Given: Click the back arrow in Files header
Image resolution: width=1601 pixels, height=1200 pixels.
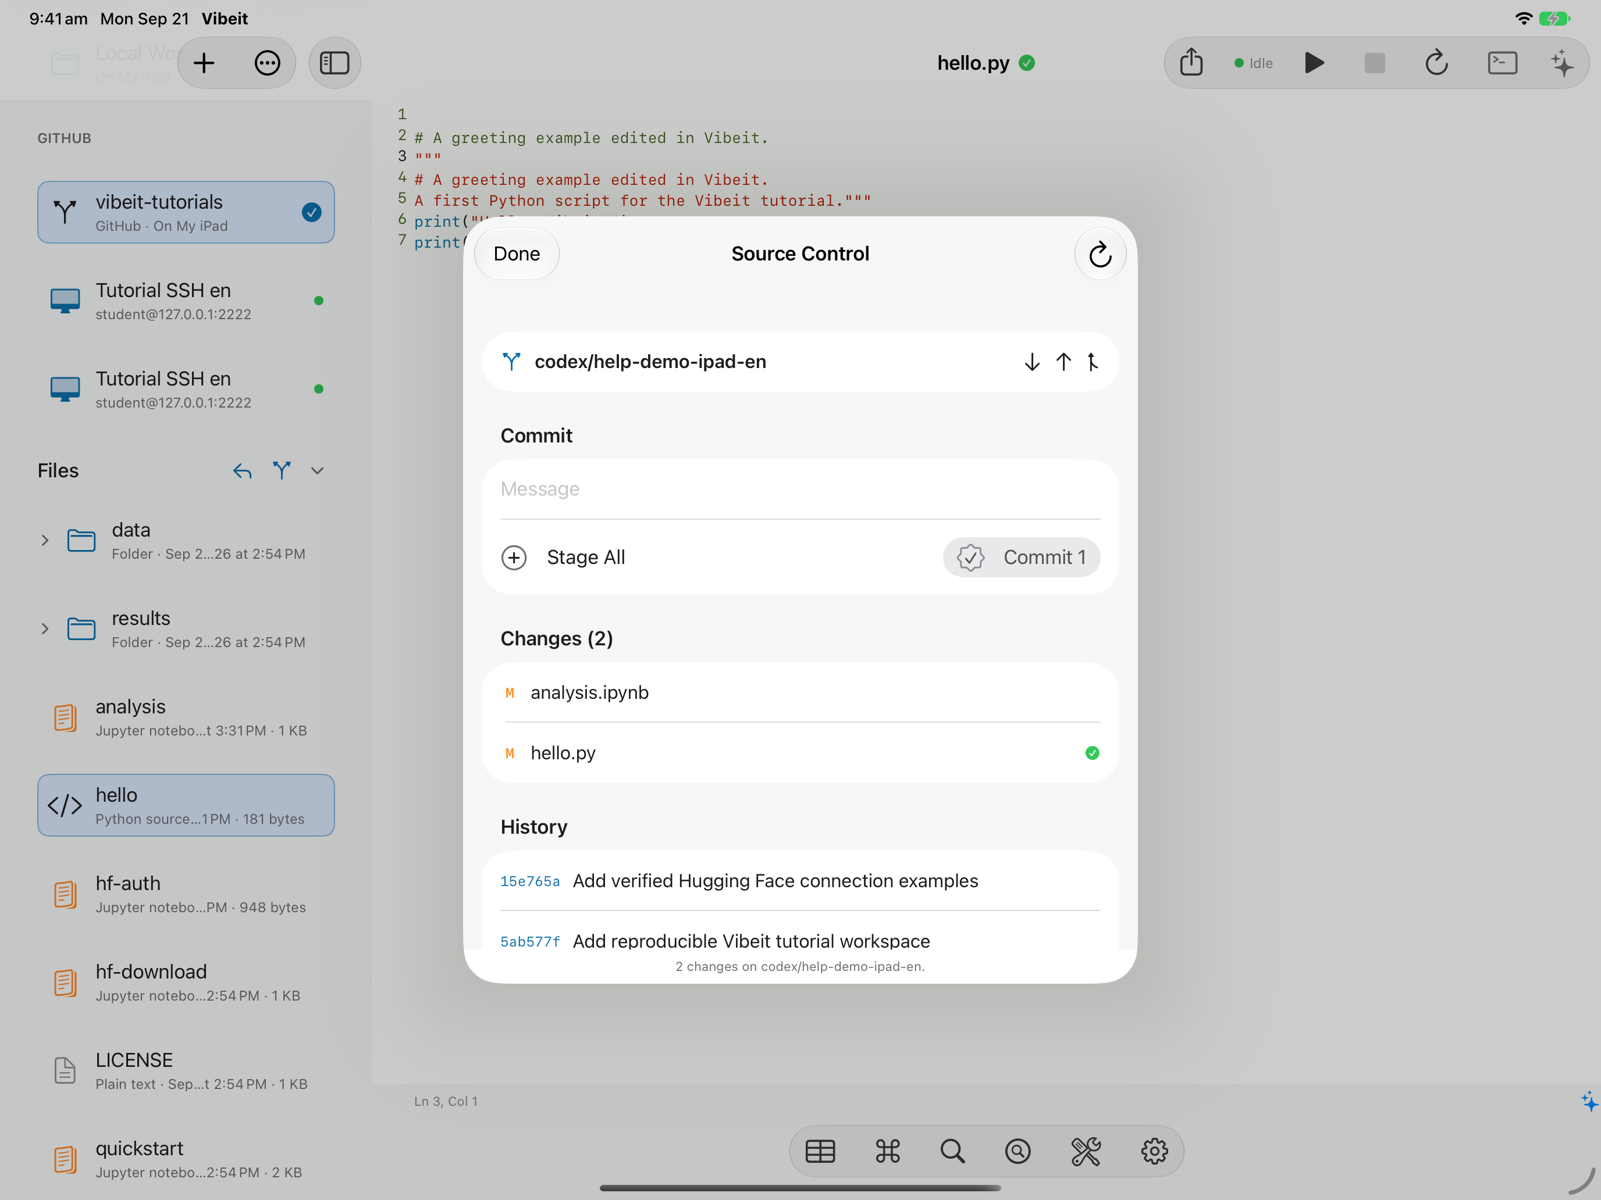Looking at the screenshot, I should 242,471.
